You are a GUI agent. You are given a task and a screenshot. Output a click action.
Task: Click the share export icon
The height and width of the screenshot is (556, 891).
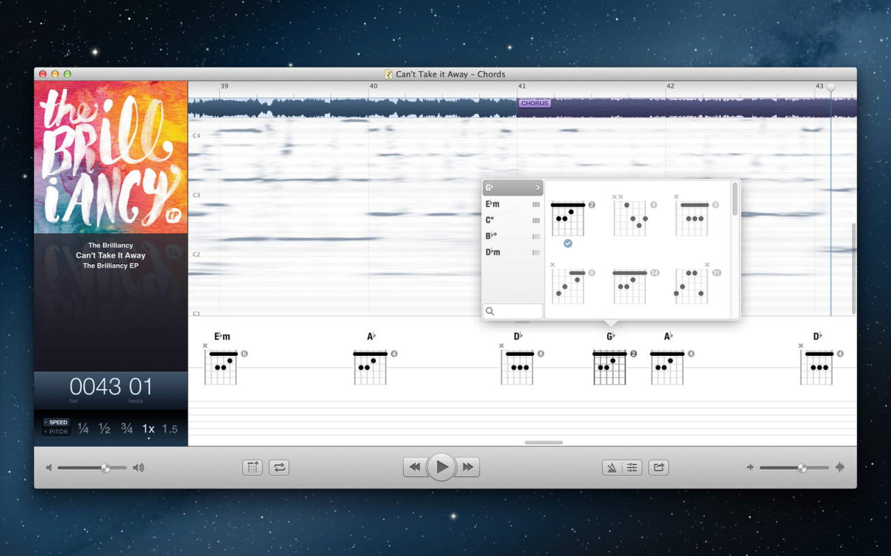[x=659, y=468]
